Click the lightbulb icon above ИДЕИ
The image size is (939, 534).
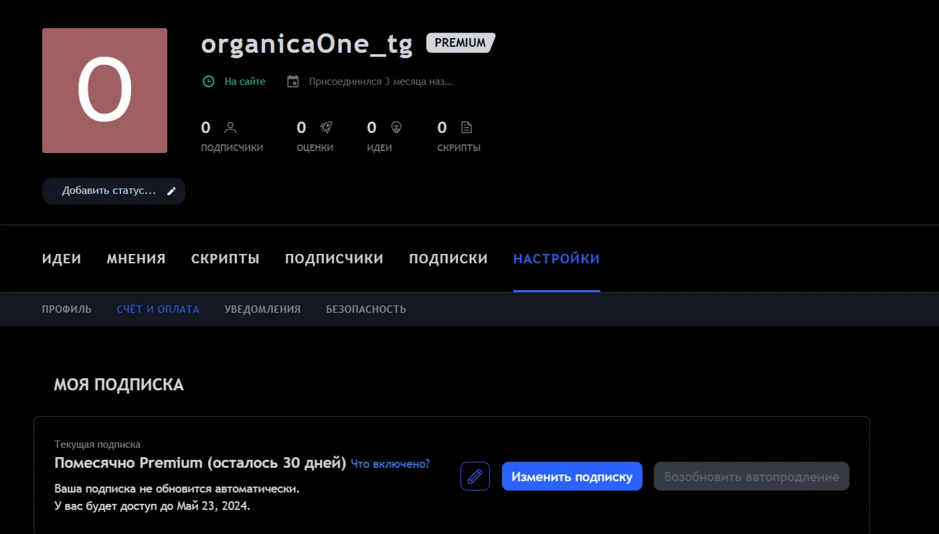(x=396, y=127)
